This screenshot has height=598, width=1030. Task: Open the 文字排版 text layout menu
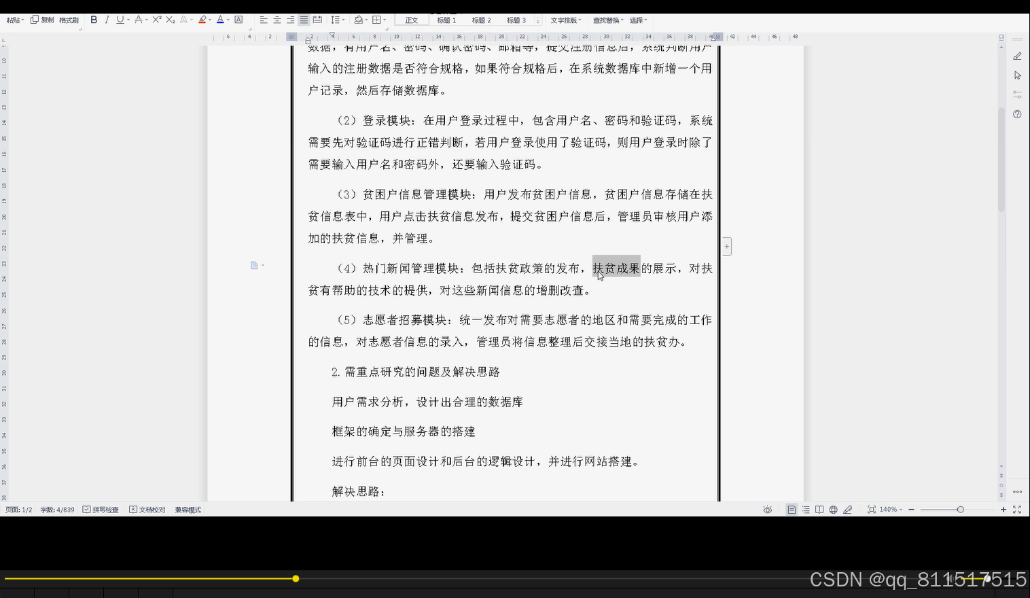pyautogui.click(x=566, y=20)
